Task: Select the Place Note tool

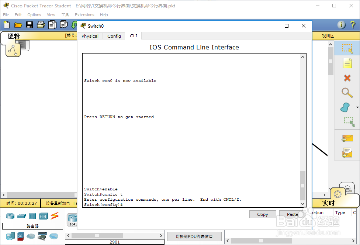Action: coord(347,63)
